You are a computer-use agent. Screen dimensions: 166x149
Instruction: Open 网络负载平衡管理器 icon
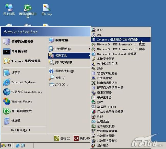(93, 112)
